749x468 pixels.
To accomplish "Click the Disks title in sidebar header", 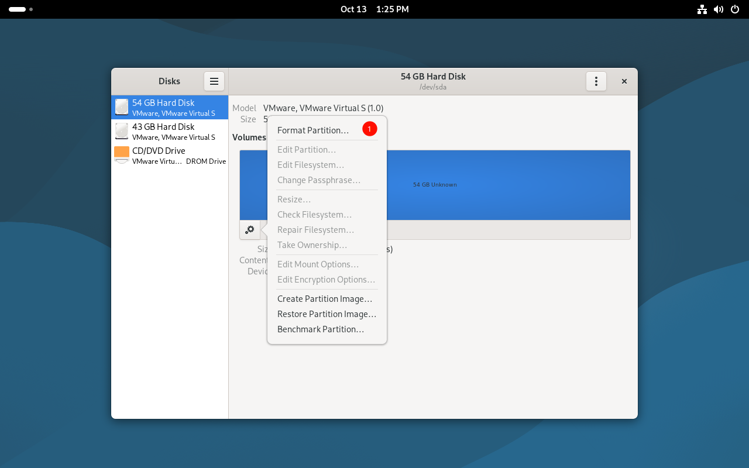I will (x=169, y=81).
